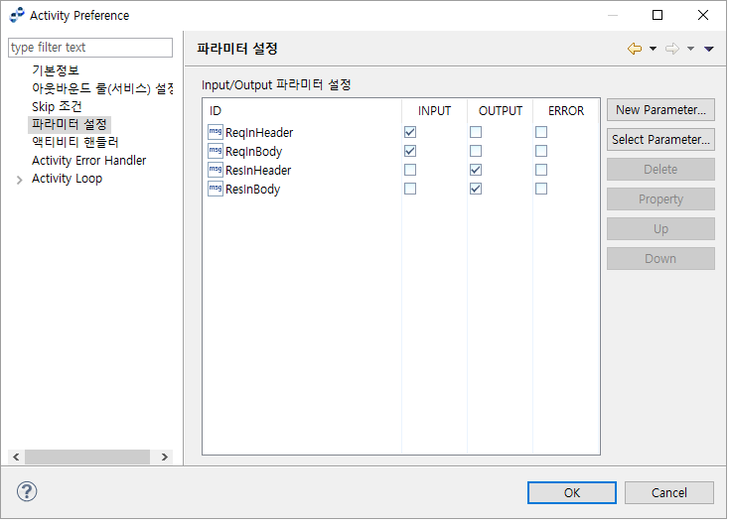Click the yellow Back arrow icon
The height and width of the screenshot is (524, 730).
635,49
